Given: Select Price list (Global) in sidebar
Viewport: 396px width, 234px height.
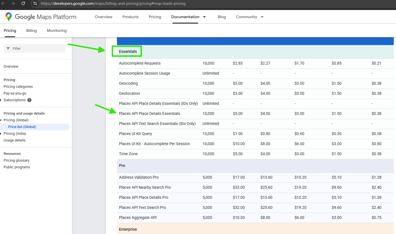Looking at the screenshot, I should tap(22, 127).
